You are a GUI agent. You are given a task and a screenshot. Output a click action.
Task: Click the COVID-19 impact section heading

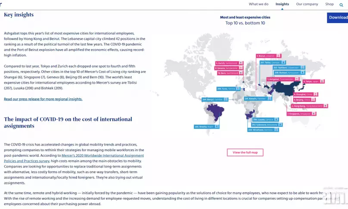(68, 122)
